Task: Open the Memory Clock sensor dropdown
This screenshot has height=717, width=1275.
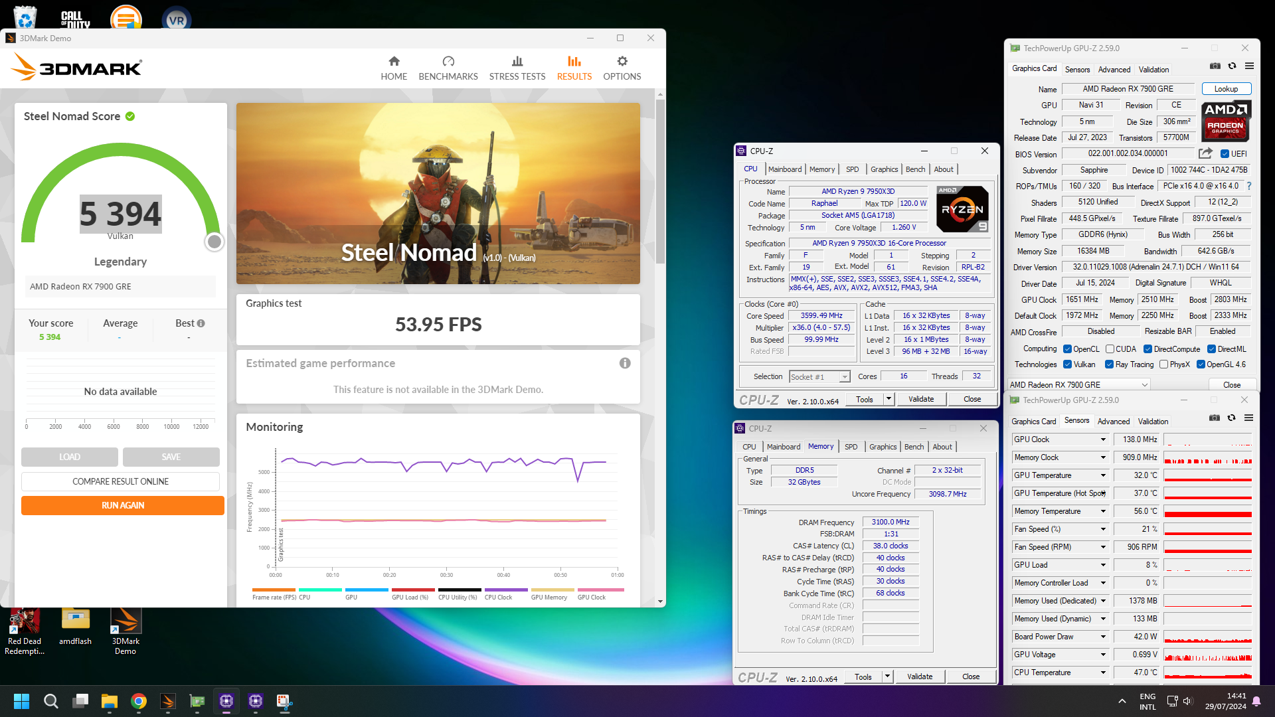Action: [x=1103, y=457]
